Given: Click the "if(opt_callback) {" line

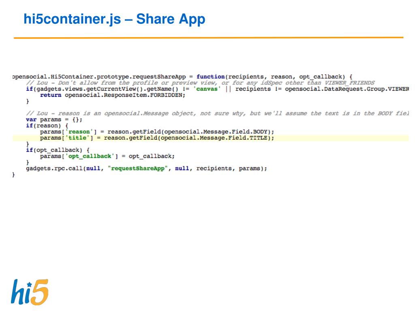Looking at the screenshot, I should pyautogui.click(x=58, y=150).
